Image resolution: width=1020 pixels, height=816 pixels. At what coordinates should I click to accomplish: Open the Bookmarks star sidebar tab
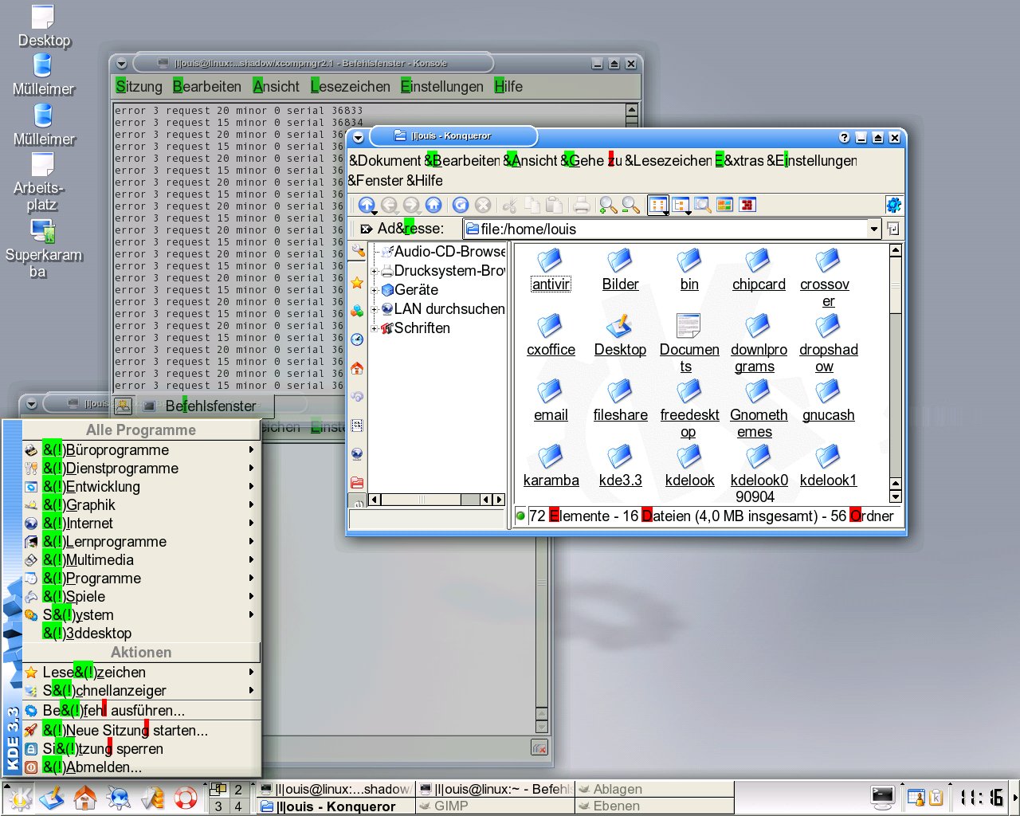357,282
